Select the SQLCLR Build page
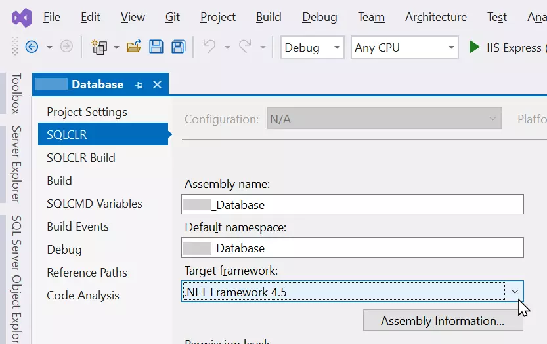Screen dimensions: 547x344 (x=81, y=158)
